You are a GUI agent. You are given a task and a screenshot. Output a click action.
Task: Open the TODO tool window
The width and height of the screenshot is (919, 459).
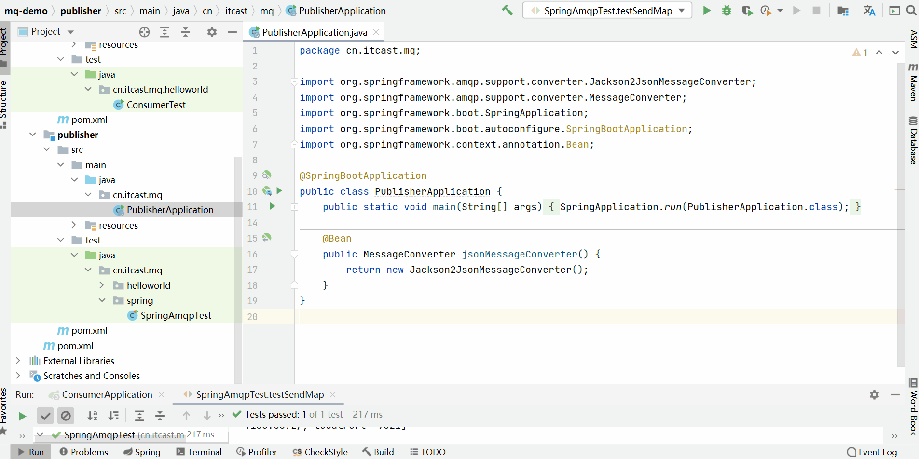point(428,452)
